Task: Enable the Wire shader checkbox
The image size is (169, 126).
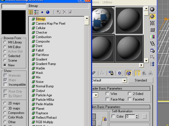Action: (108, 94)
